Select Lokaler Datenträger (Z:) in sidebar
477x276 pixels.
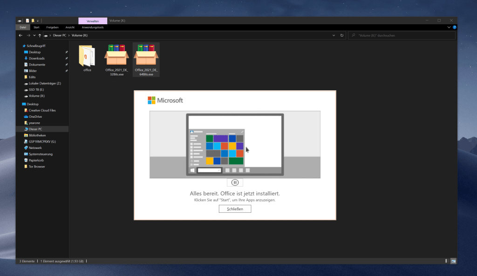click(42, 83)
